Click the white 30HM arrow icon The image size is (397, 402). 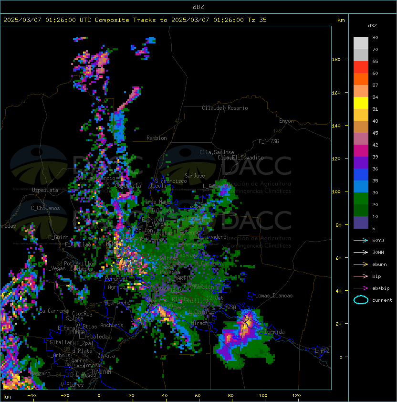[x=361, y=252]
